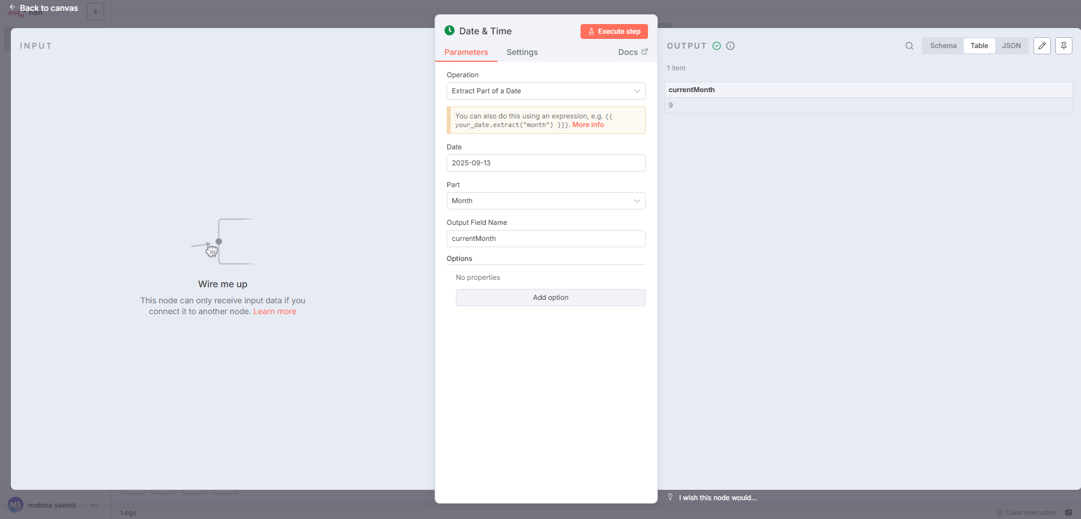Pin the output data with pin icon

coord(1063,46)
